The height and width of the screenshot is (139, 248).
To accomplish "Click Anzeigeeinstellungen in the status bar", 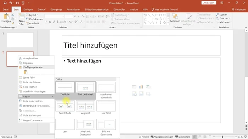I will pos(162,137).
